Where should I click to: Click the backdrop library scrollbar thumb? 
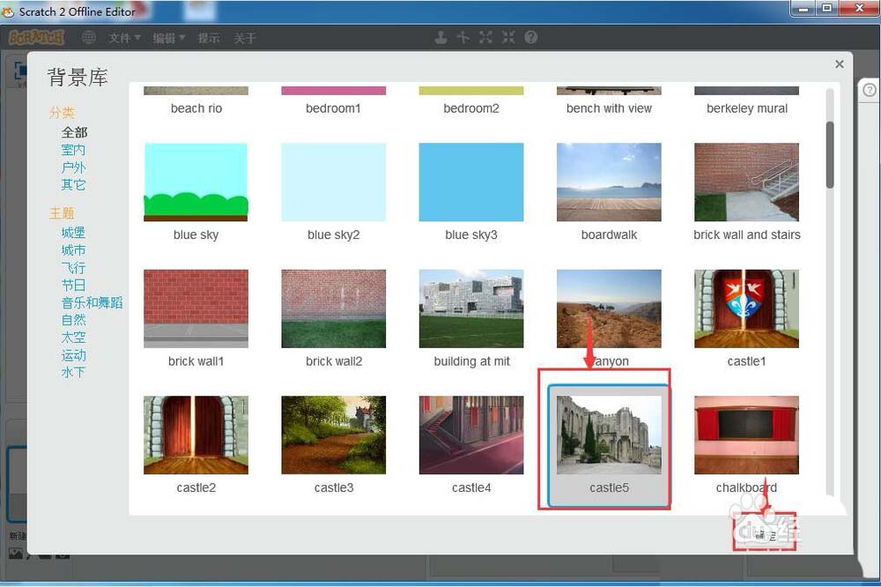point(829,154)
